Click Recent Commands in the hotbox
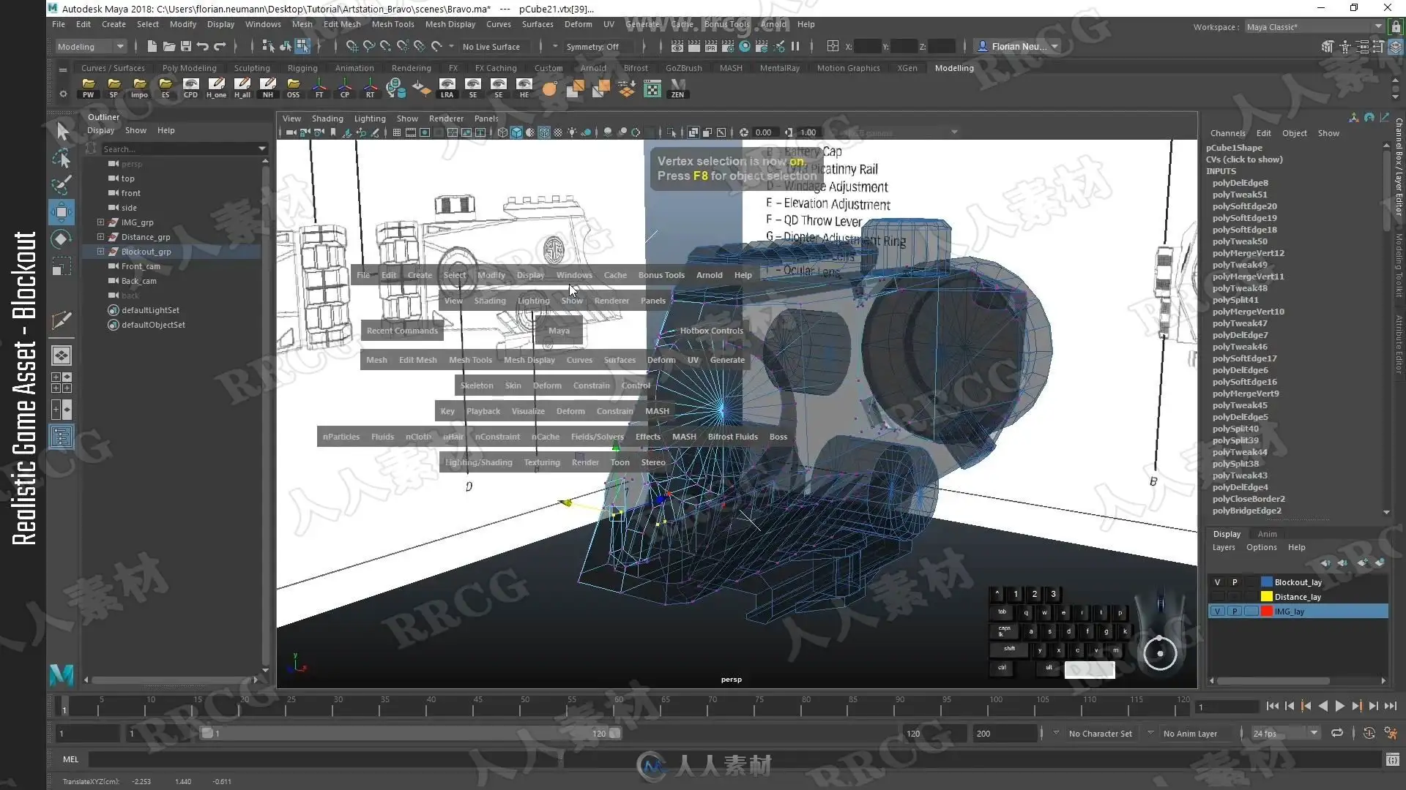1406x790 pixels. pos(402,331)
